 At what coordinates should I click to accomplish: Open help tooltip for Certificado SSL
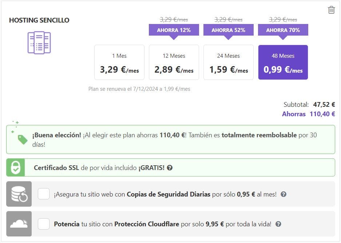coord(170,168)
